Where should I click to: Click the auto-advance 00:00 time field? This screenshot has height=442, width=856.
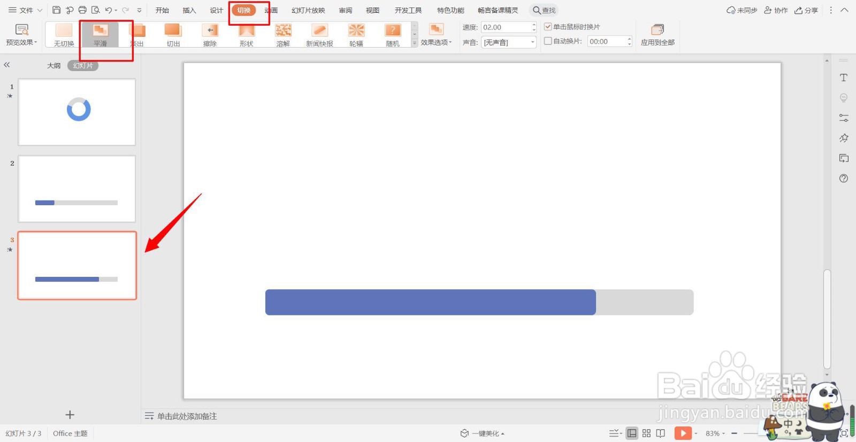point(609,41)
